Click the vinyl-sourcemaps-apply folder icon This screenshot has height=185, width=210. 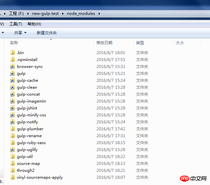[13, 177]
